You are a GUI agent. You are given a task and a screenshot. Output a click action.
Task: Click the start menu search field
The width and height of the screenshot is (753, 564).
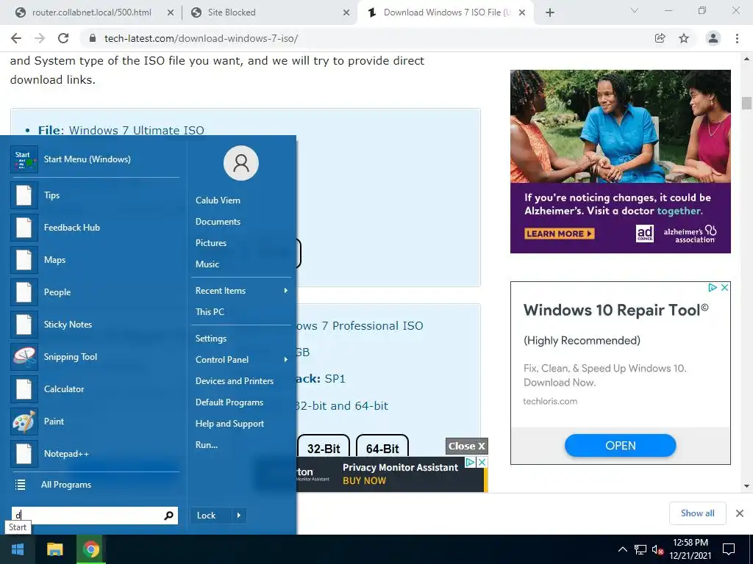tap(95, 516)
